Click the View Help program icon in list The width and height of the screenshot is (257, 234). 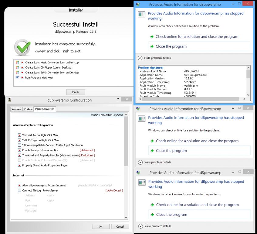[17, 78]
